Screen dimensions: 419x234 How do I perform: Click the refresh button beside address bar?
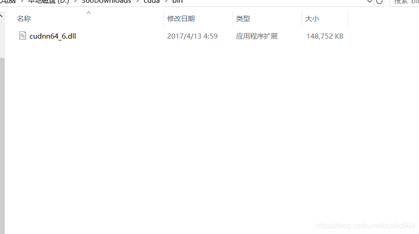[x=379, y=2]
